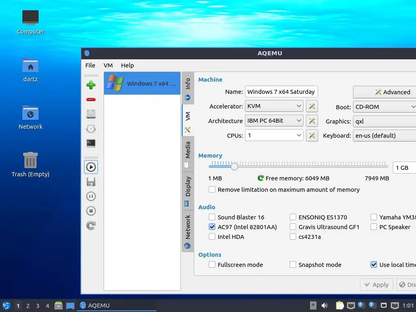Viewport: 416px width, 312px height.
Task: Click the clock icon in AQEMU sidebar
Action: click(91, 129)
